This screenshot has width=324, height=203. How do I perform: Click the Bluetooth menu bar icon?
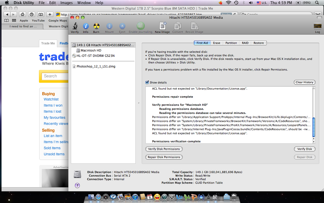[244, 3]
